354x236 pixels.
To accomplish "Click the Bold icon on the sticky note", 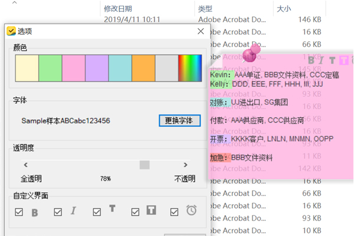I will (311, 60).
